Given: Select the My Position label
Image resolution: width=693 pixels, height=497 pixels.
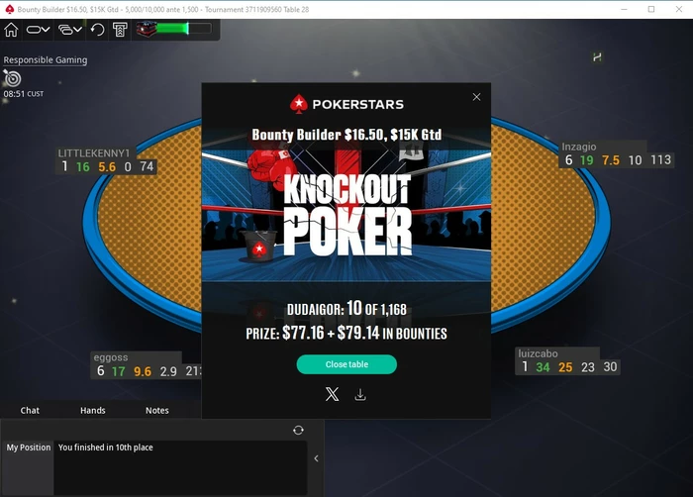Looking at the screenshot, I should [29, 447].
